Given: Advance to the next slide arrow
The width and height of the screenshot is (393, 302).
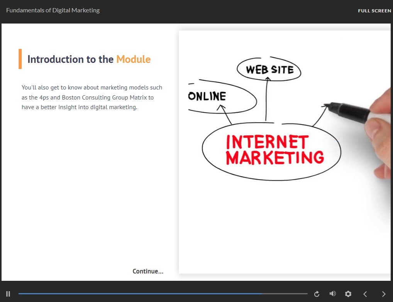Looking at the screenshot, I should [383, 294].
